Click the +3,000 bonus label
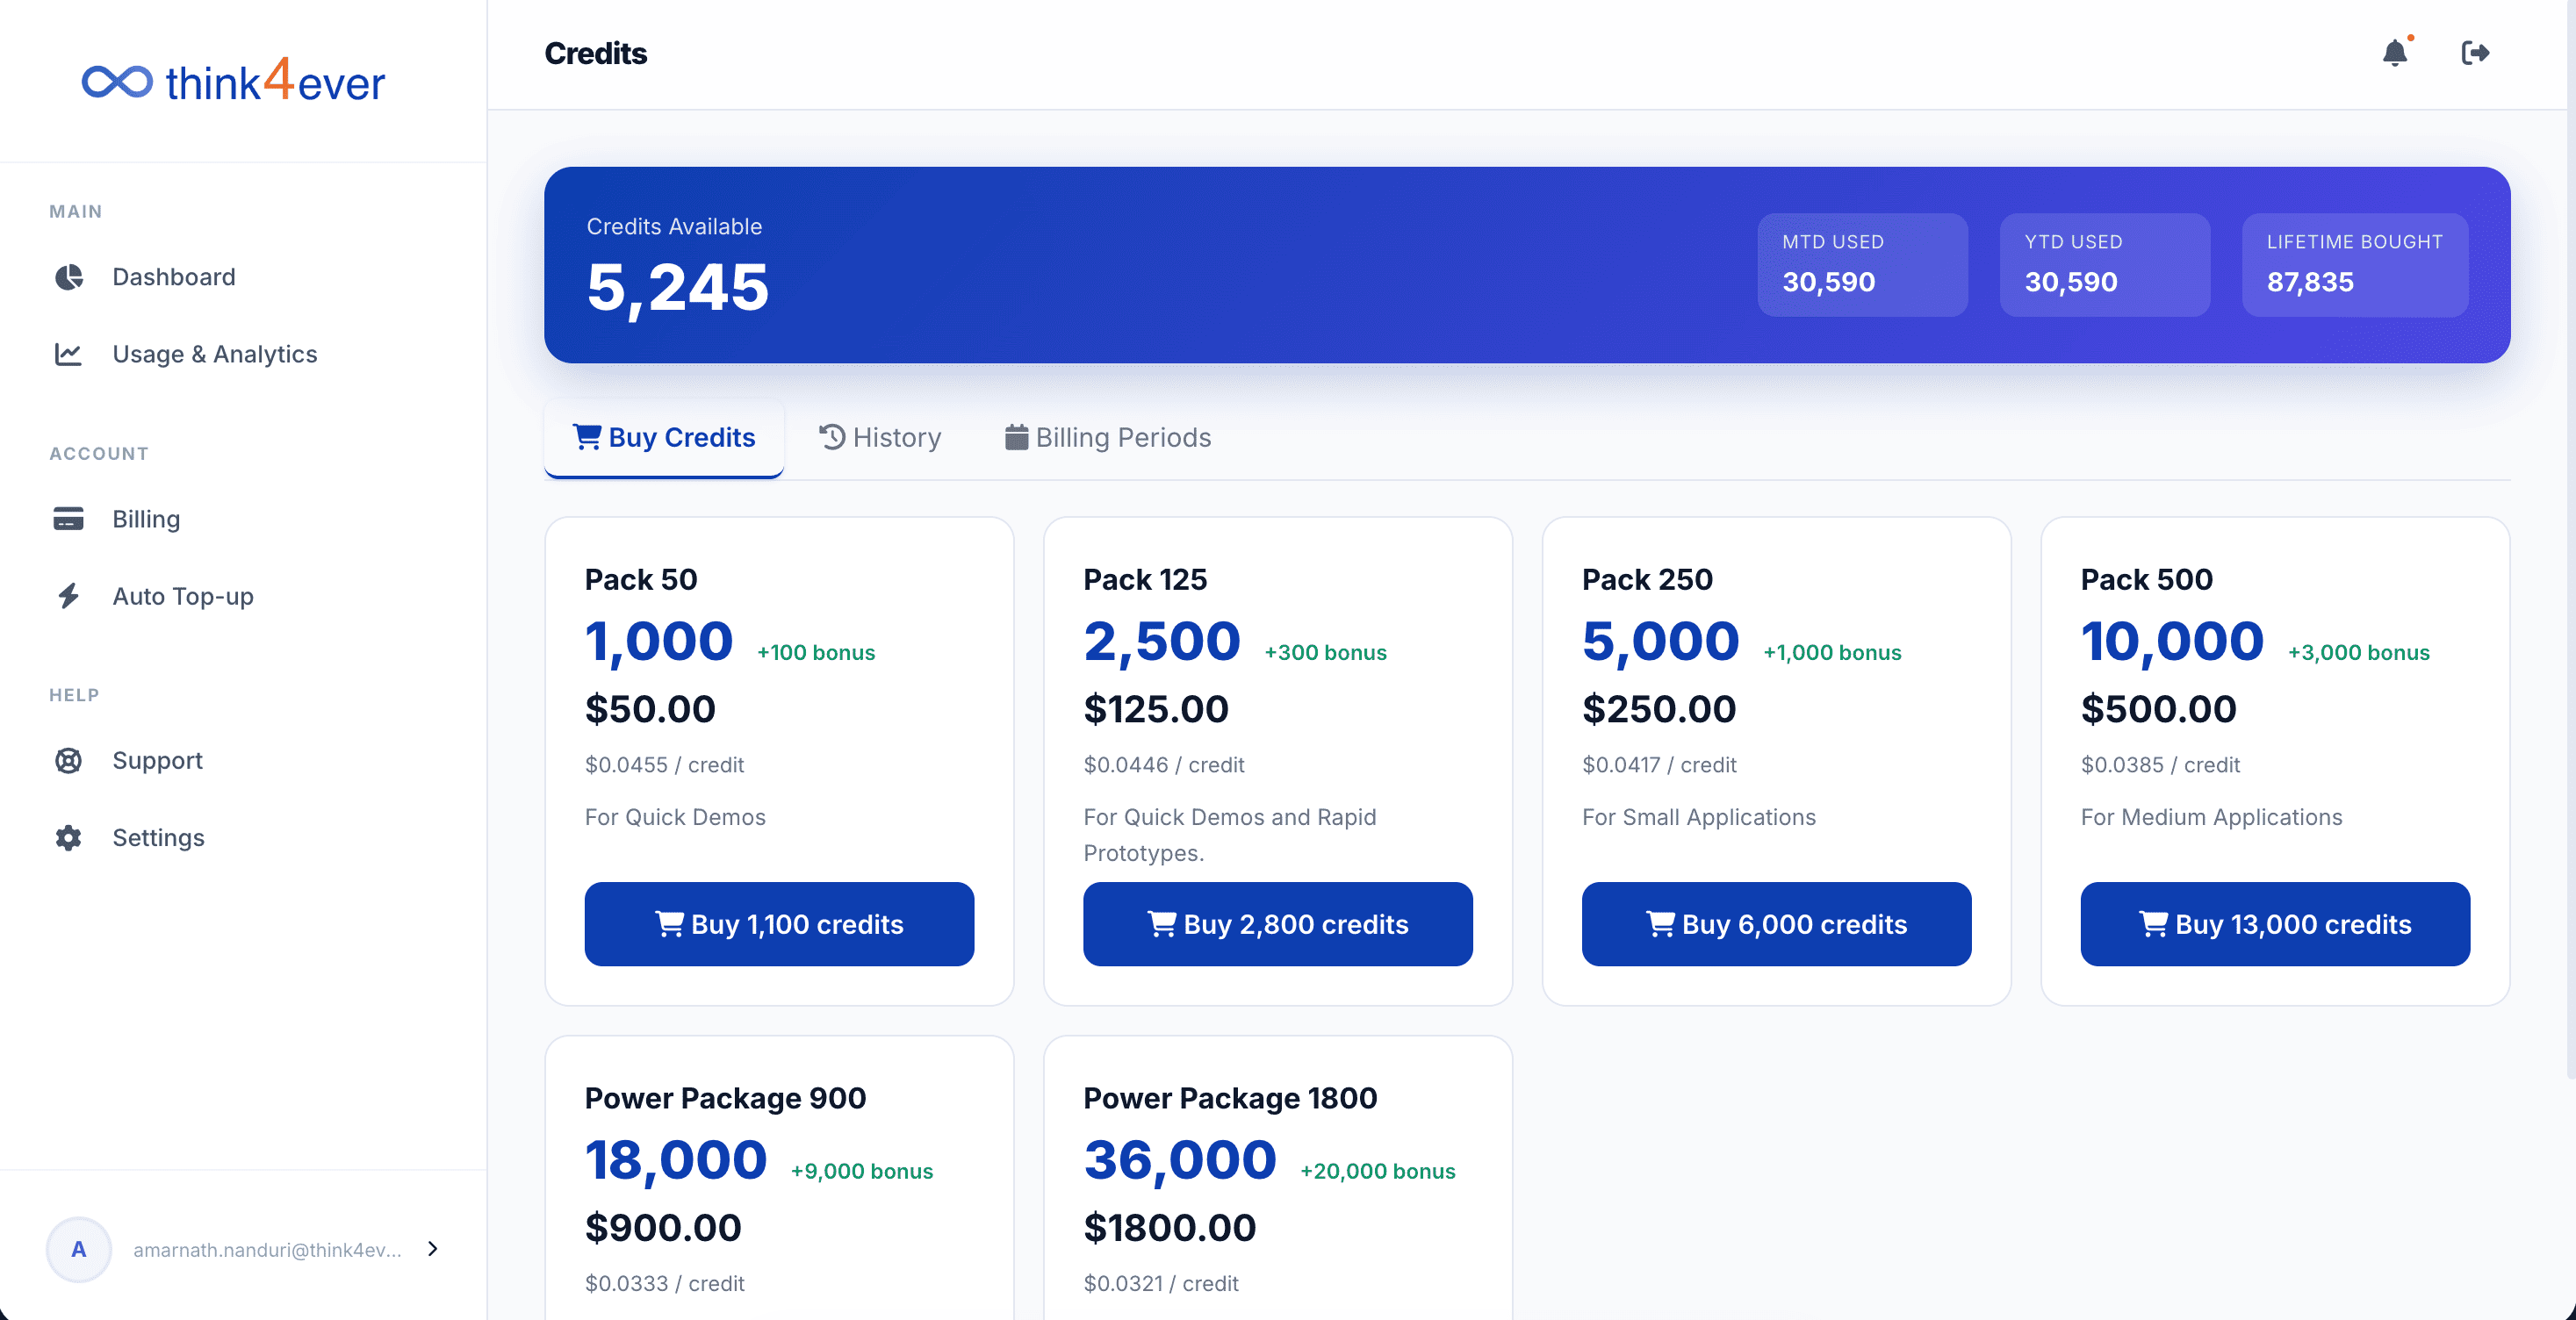 pyautogui.click(x=2358, y=653)
